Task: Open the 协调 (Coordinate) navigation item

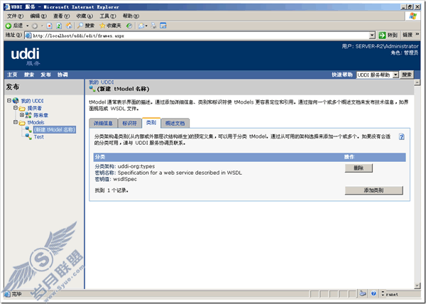Action: (62, 75)
